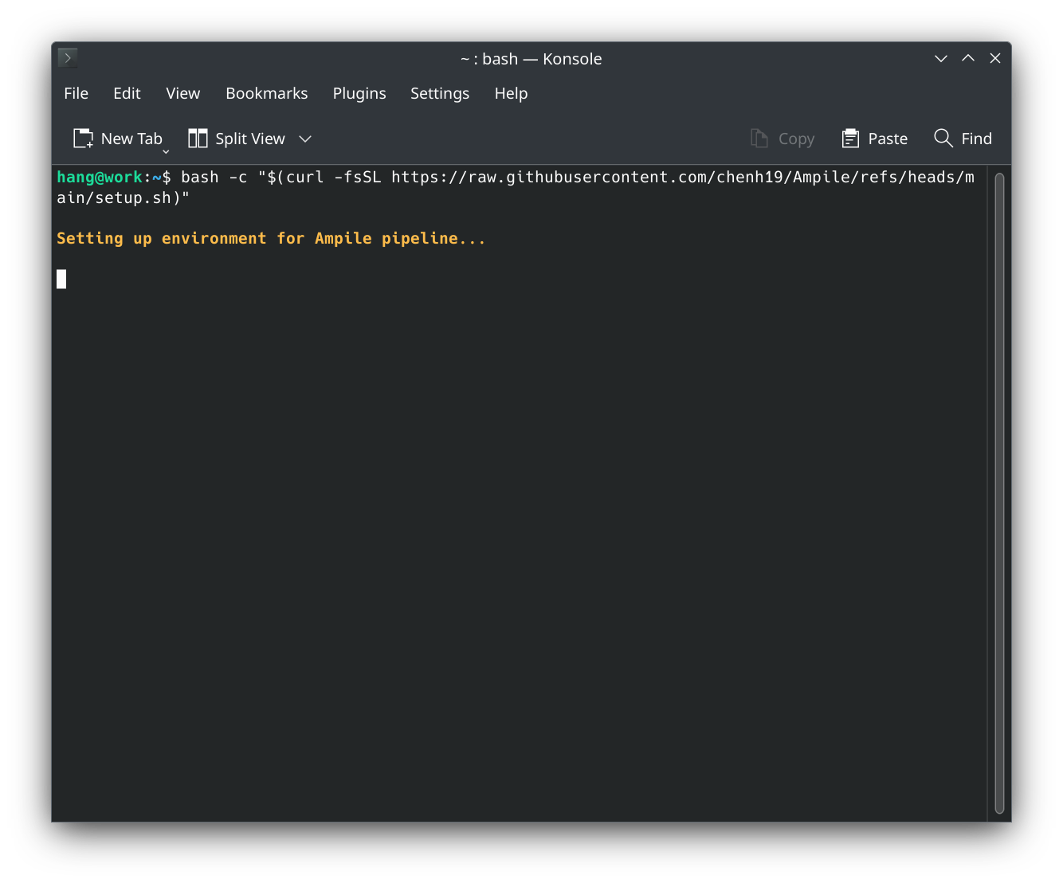Click the 'ain/setup.sh)"' command text
Screen dimensions: 1063x883
click(124, 197)
